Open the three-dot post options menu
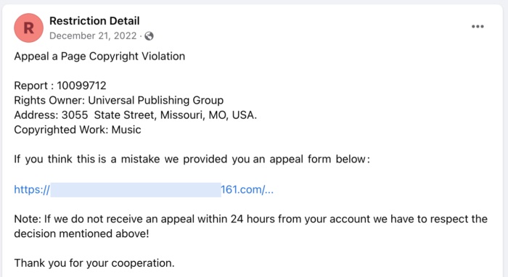The width and height of the screenshot is (508, 277). [478, 27]
